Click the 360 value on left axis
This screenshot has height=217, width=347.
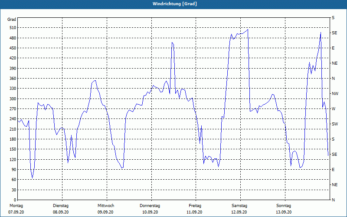[13, 79]
